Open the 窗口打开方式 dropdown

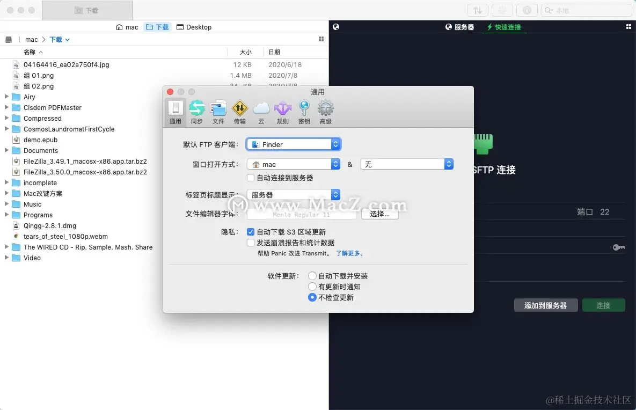[293, 164]
